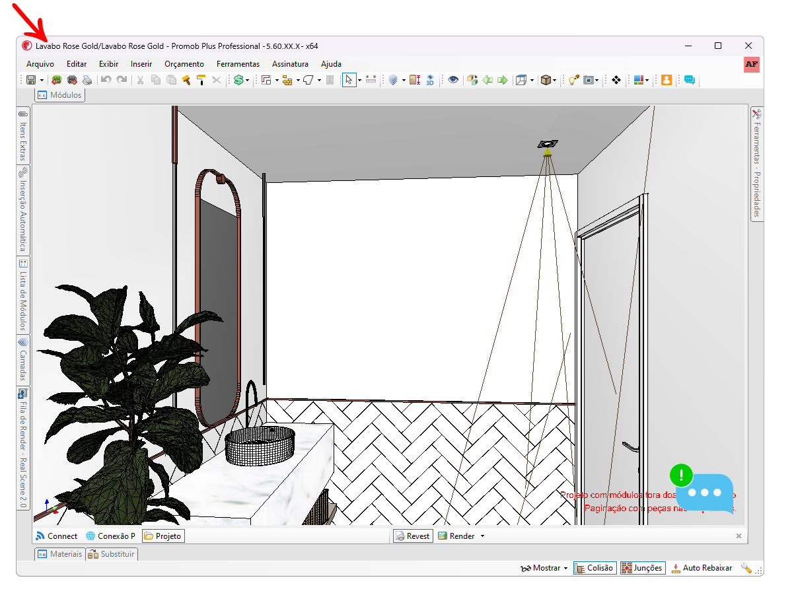Toggle the Revest button
790x599 pixels.
(x=413, y=536)
